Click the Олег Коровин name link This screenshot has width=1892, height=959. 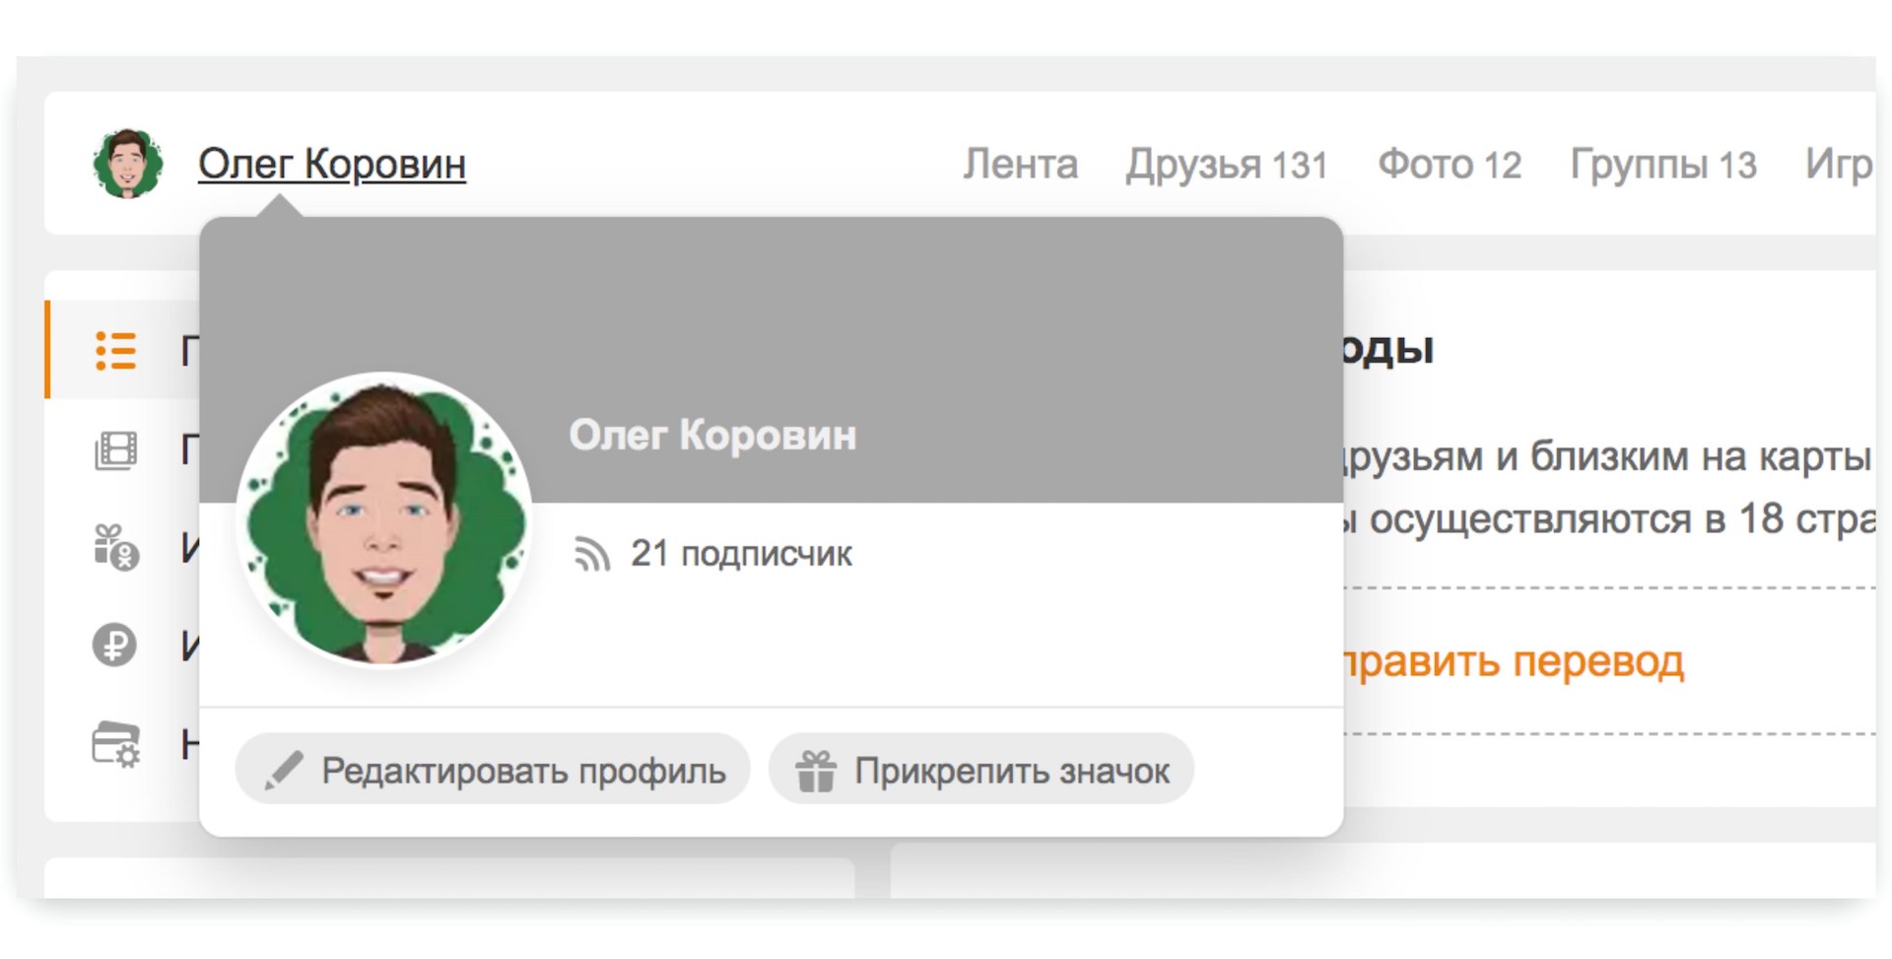tap(333, 164)
